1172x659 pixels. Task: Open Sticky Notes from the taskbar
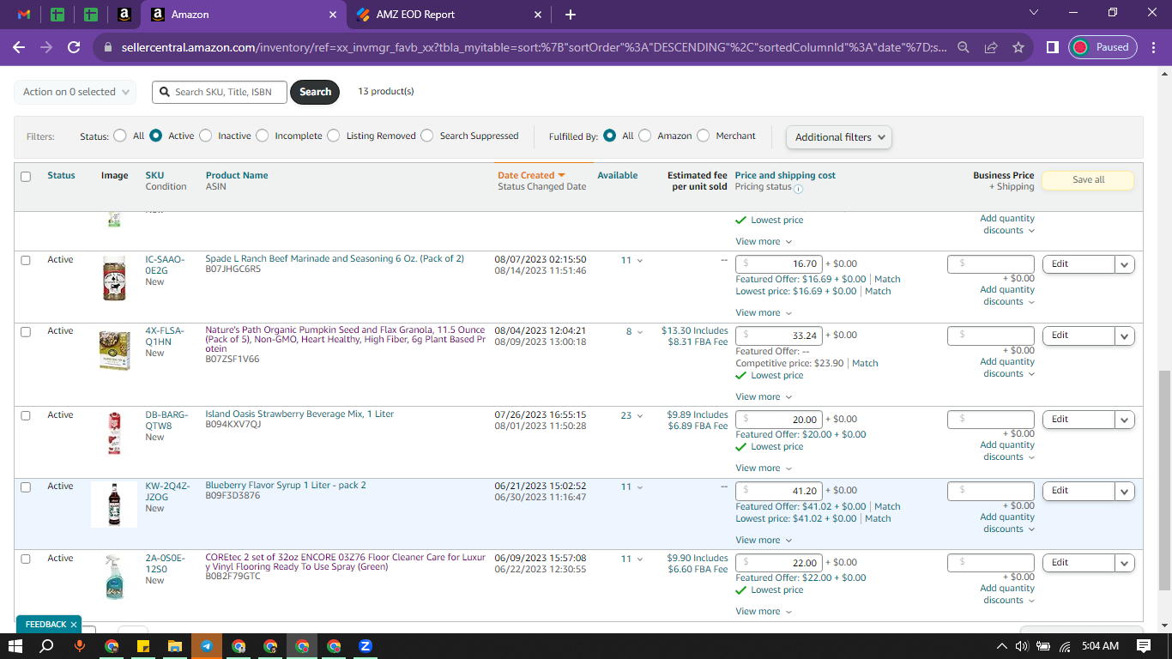pos(142,646)
